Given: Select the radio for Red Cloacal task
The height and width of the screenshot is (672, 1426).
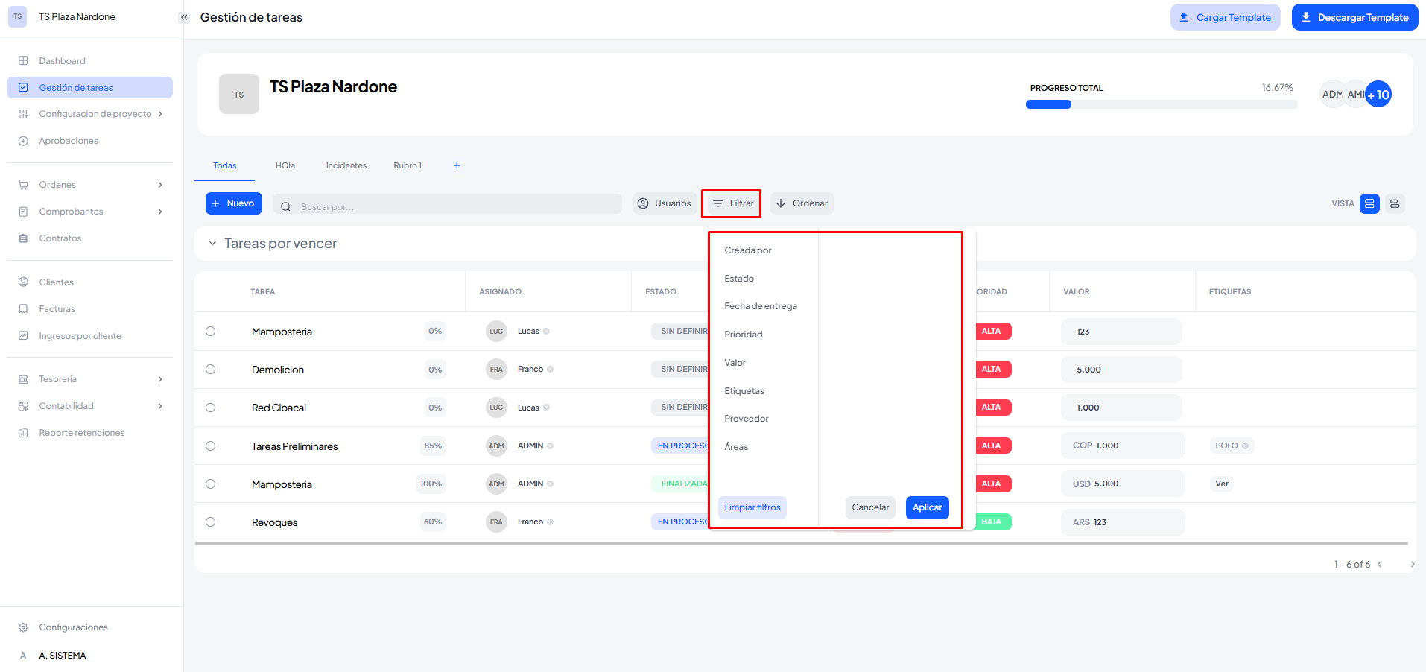Looking at the screenshot, I should (x=211, y=408).
